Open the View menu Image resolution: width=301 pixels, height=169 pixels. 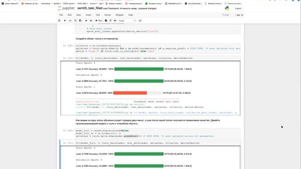tap(79, 15)
